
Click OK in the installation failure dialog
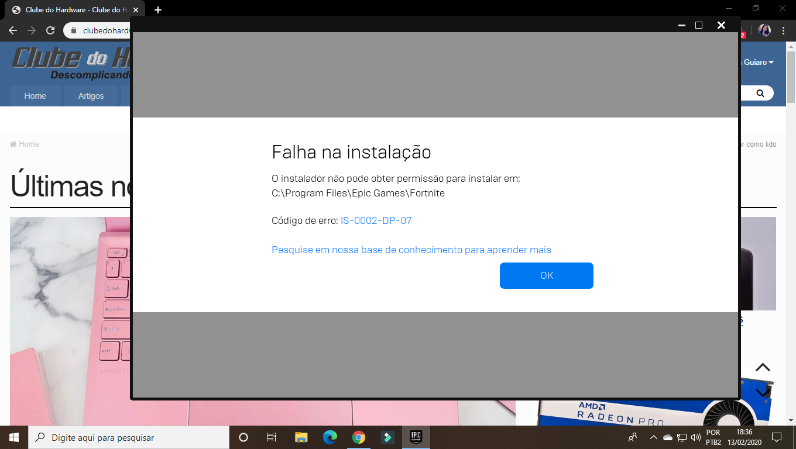pos(546,275)
